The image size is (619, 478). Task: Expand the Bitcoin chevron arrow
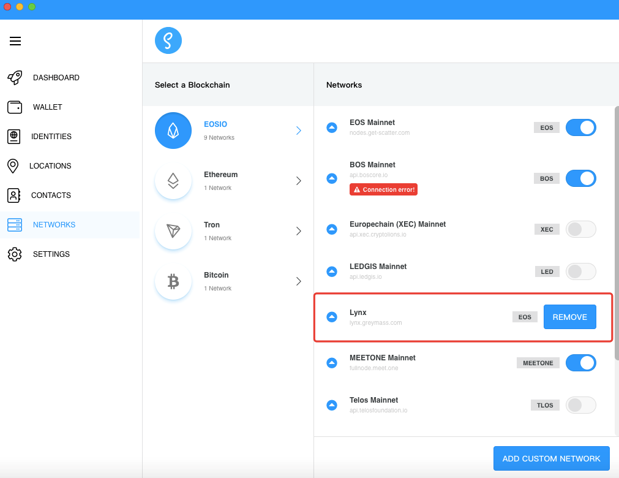pos(298,281)
